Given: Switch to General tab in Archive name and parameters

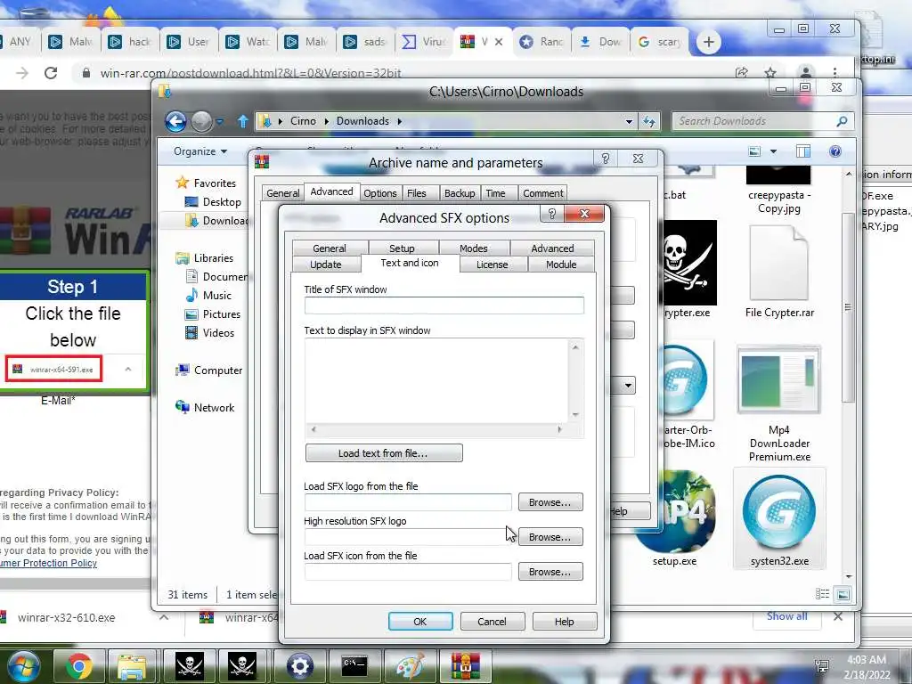Looking at the screenshot, I should (282, 193).
